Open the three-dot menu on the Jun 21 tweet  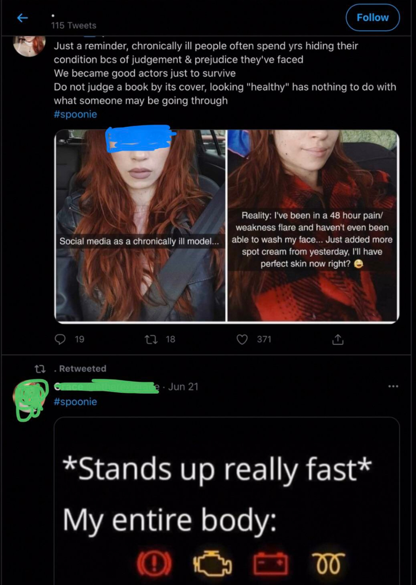coord(393,386)
